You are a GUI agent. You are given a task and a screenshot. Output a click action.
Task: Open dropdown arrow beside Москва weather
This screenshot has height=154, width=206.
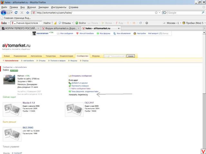pos(181,23)
